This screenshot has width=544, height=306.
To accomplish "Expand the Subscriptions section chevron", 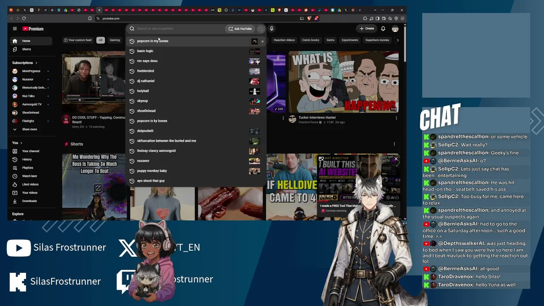I will click(36, 63).
